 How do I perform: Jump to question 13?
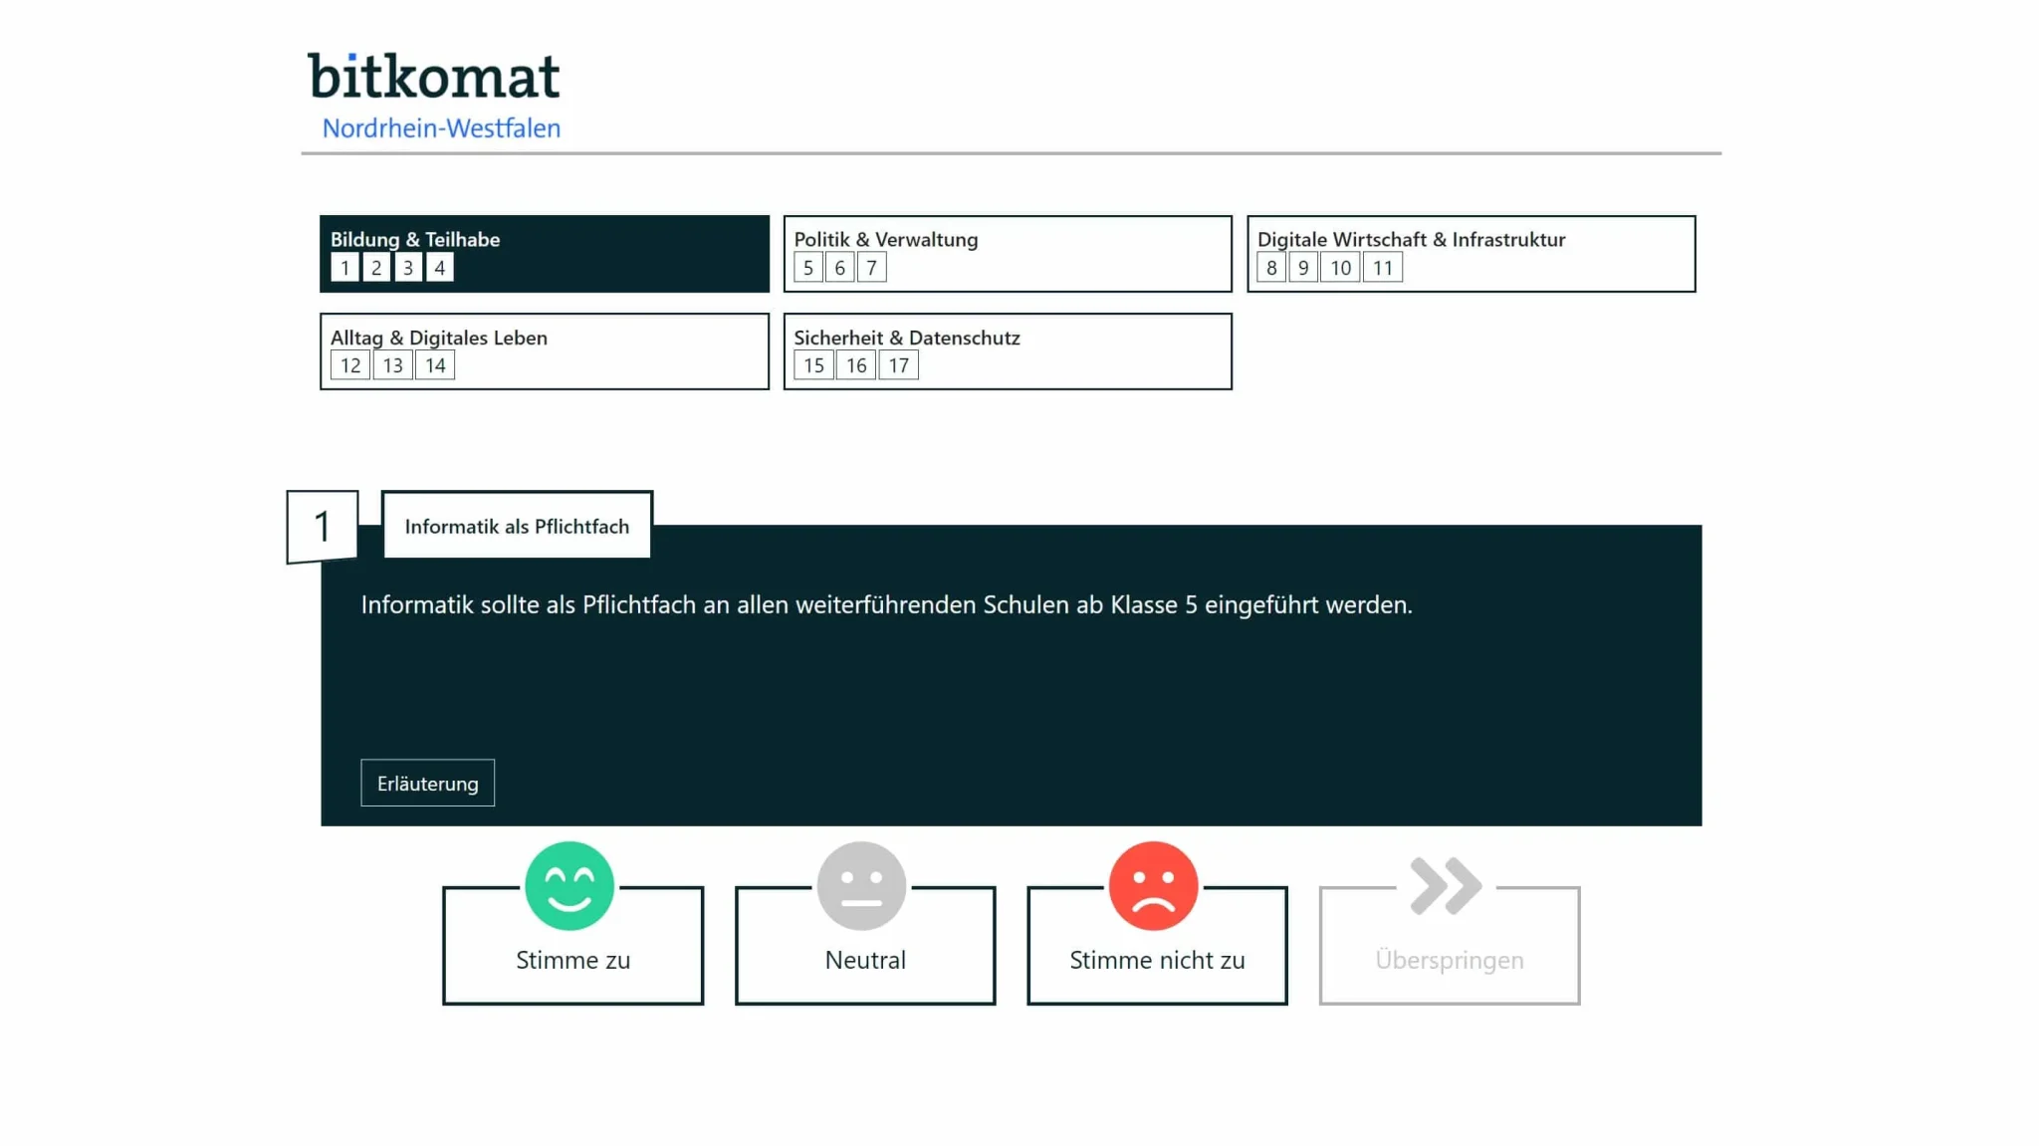coord(393,364)
